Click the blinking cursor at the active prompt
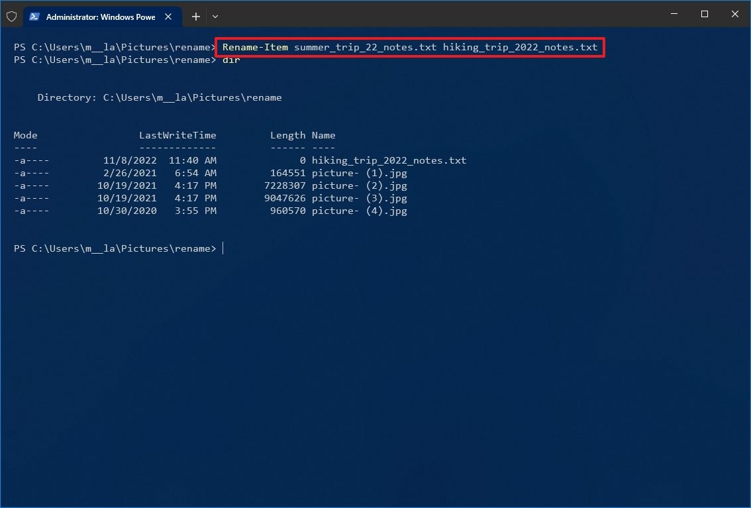The image size is (751, 508). click(x=223, y=248)
